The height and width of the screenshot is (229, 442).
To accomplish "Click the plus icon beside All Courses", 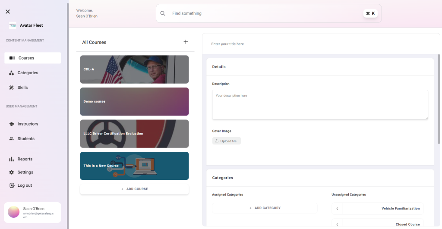I will pos(186,42).
